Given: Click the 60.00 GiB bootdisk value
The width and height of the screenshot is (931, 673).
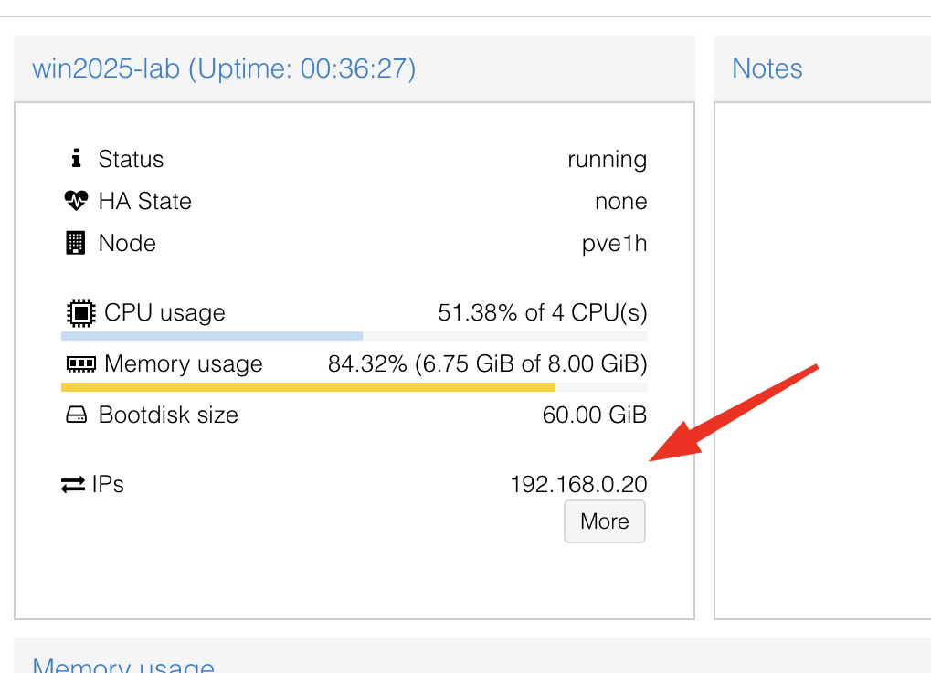Looking at the screenshot, I should coord(594,415).
